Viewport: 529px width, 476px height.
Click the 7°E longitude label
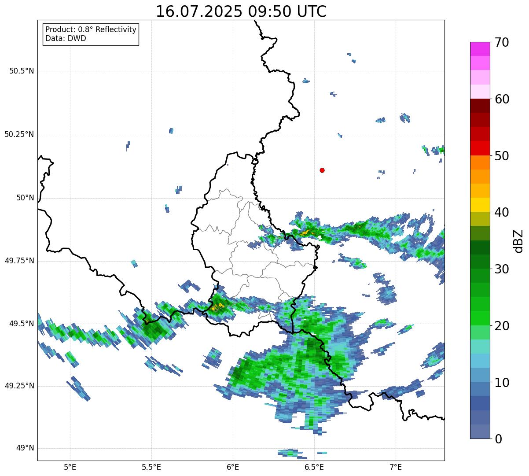pyautogui.click(x=396, y=467)
